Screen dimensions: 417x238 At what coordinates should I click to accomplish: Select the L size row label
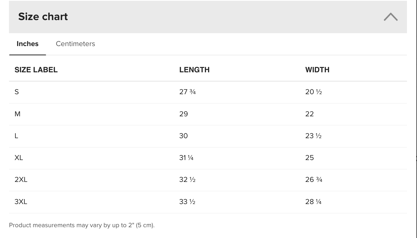(16, 136)
